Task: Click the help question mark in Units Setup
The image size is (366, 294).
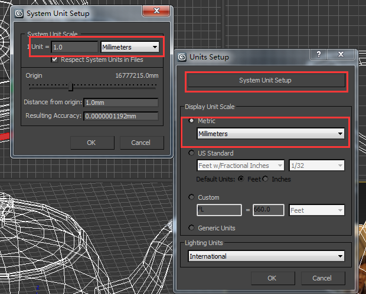Action: click(x=319, y=54)
